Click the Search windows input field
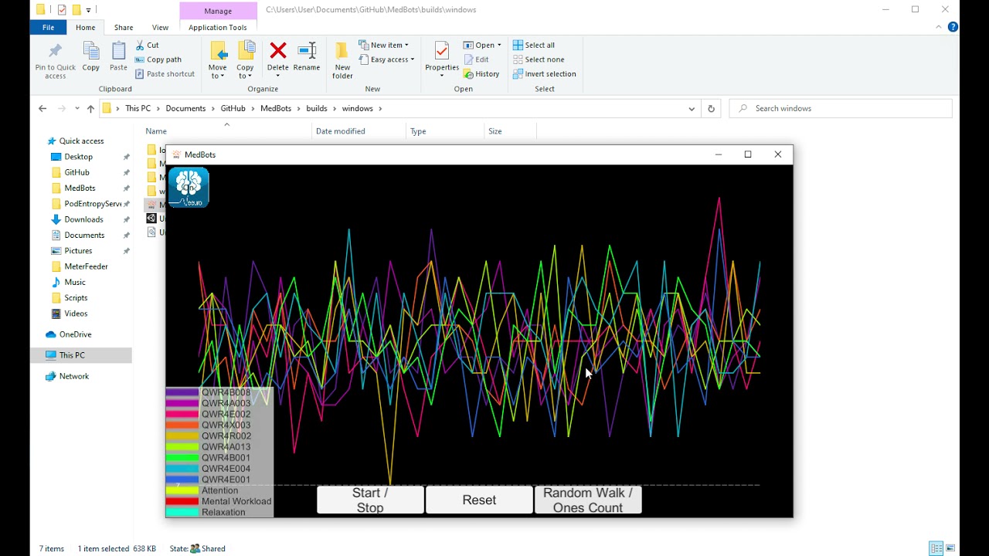 point(841,109)
